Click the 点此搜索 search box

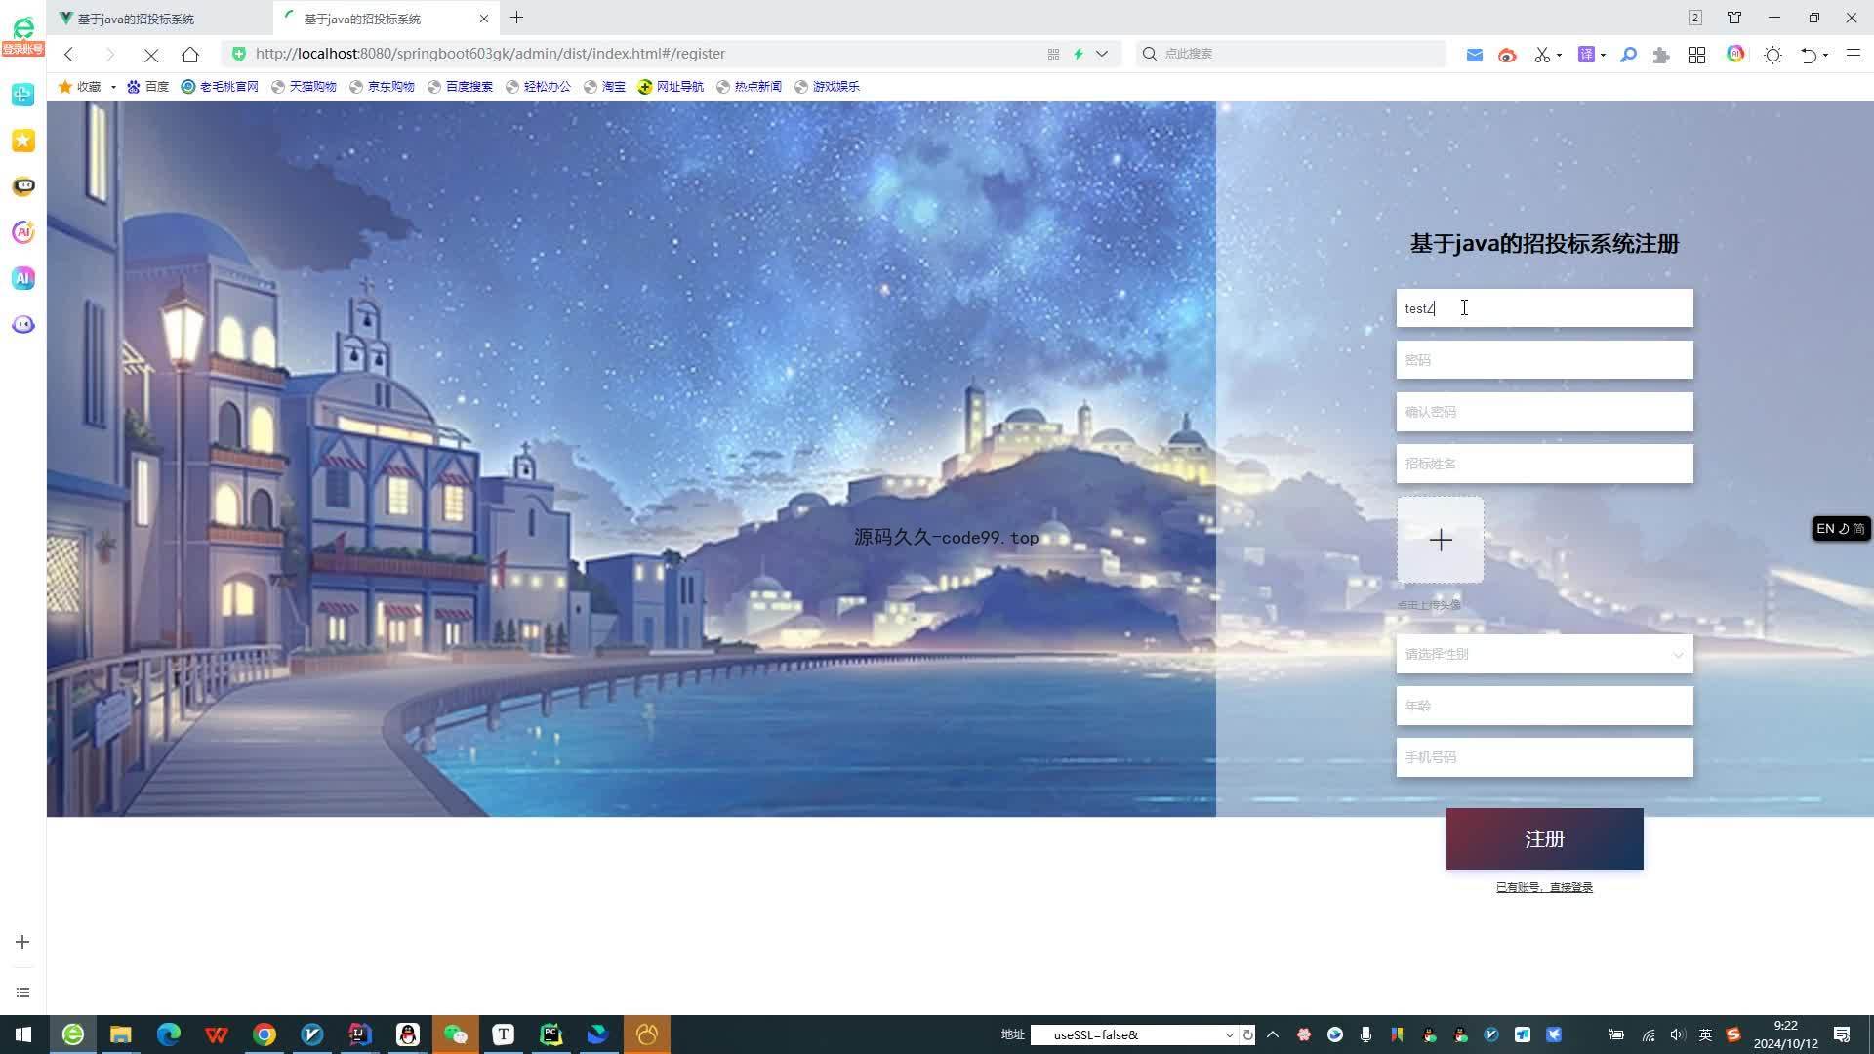click(1291, 54)
